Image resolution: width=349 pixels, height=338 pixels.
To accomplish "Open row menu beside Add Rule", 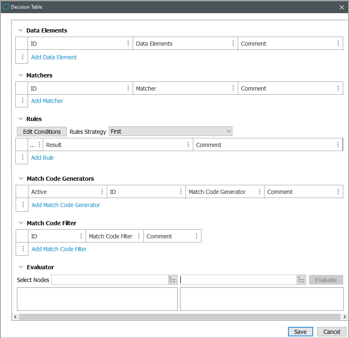I will [22, 158].
